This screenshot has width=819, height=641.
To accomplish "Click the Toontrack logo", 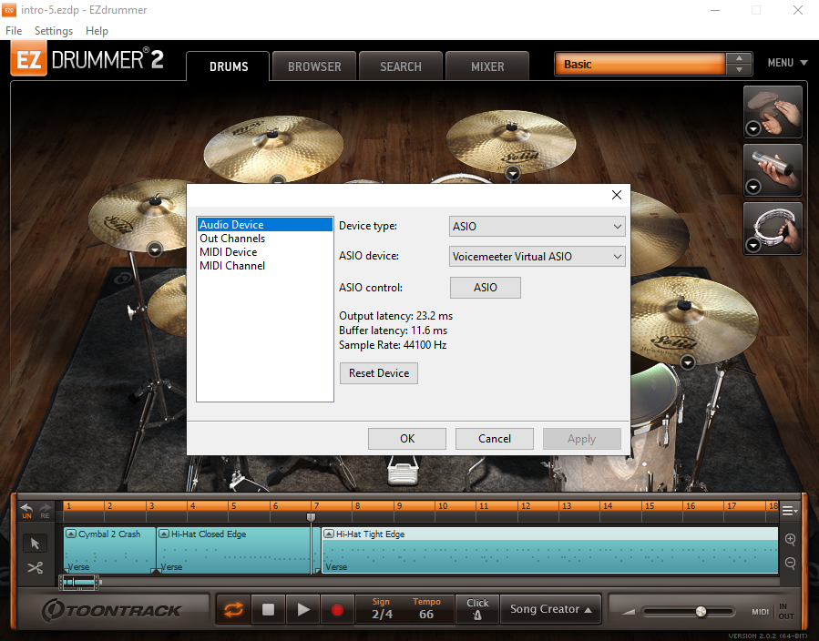I will click(x=111, y=610).
